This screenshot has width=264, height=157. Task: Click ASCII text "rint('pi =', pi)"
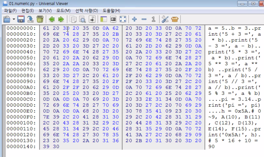(234, 105)
